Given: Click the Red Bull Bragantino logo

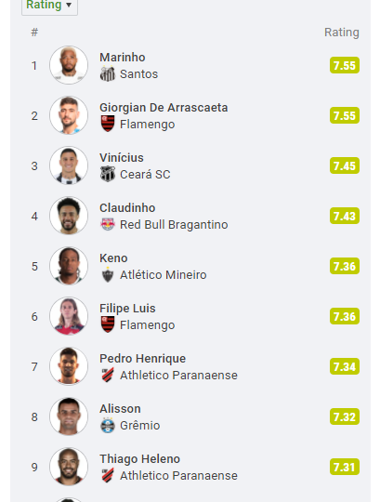Looking at the screenshot, I should tap(108, 224).
